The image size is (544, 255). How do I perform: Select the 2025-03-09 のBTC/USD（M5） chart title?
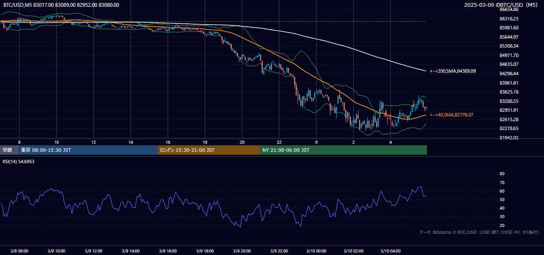(x=502, y=5)
